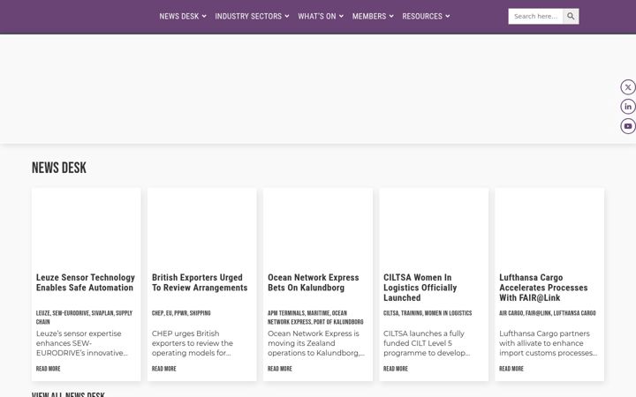
Task: Click Read More under the CILTSA article
Action: (x=396, y=369)
